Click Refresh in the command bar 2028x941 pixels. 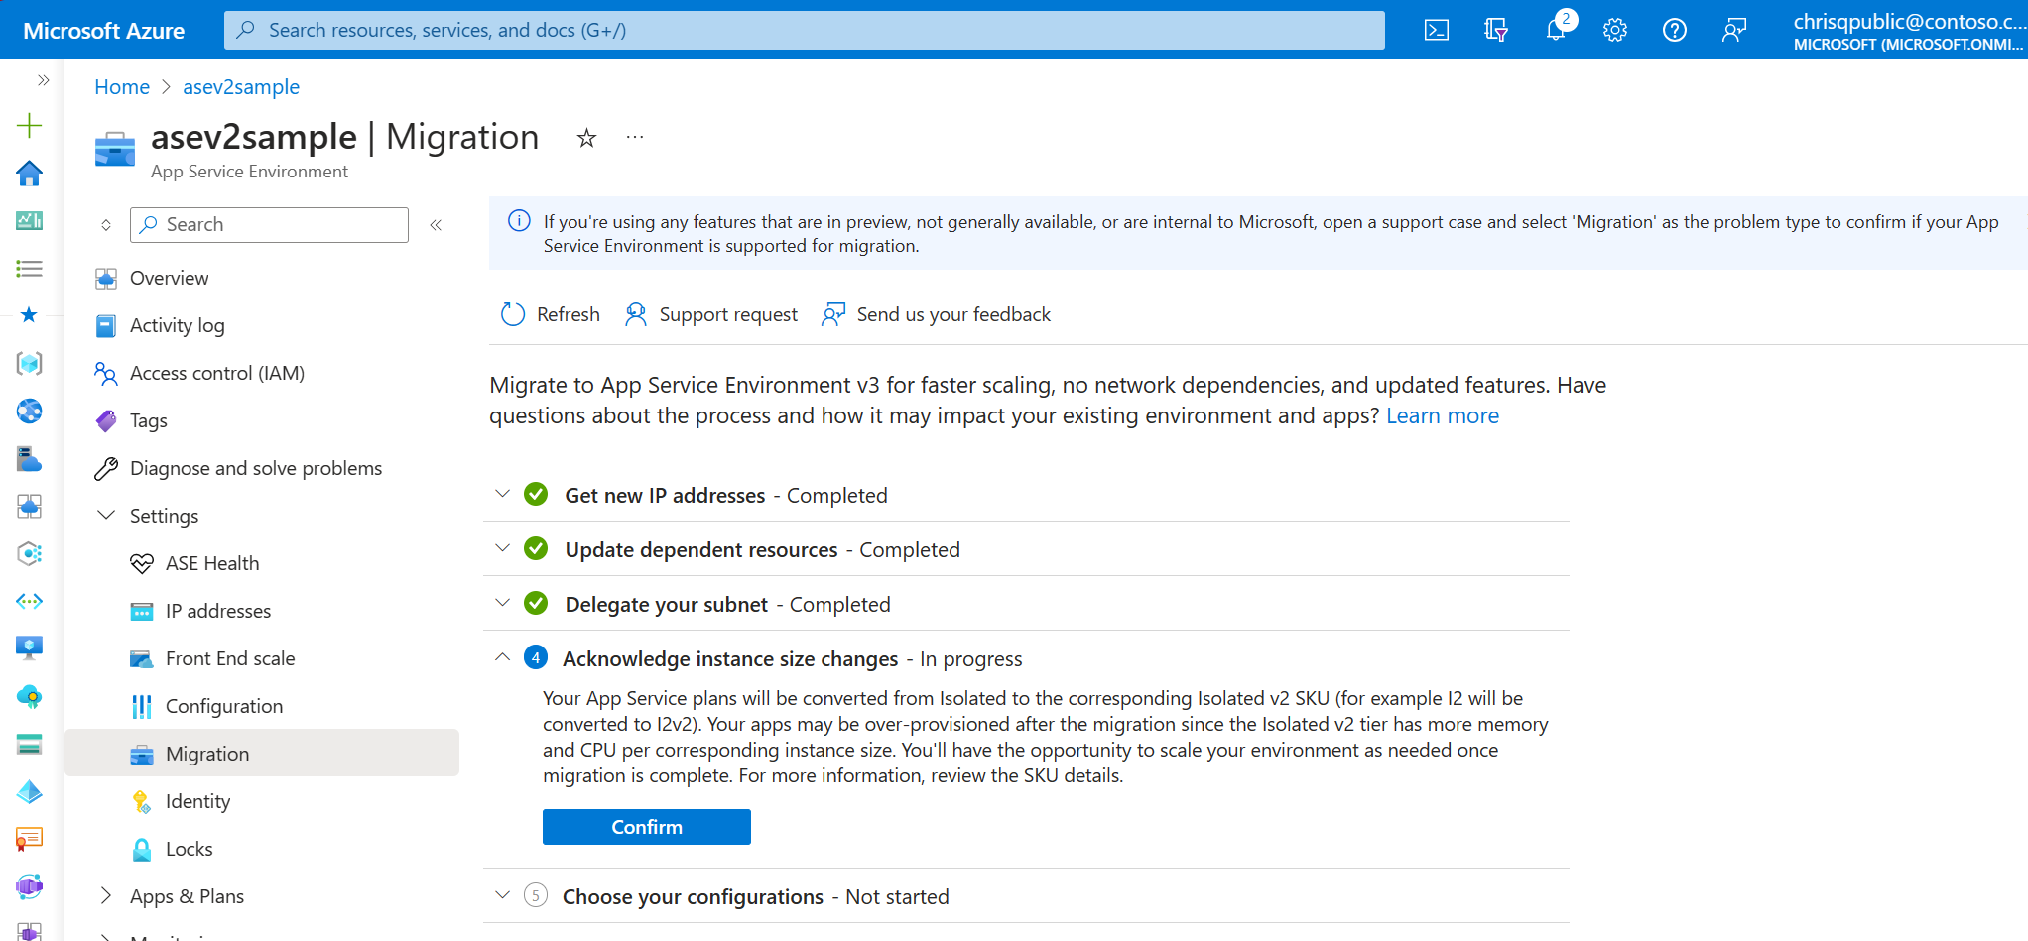point(551,314)
